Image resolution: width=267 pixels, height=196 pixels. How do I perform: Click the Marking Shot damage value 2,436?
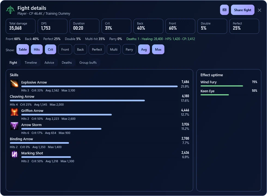pyautogui.click(x=185, y=153)
